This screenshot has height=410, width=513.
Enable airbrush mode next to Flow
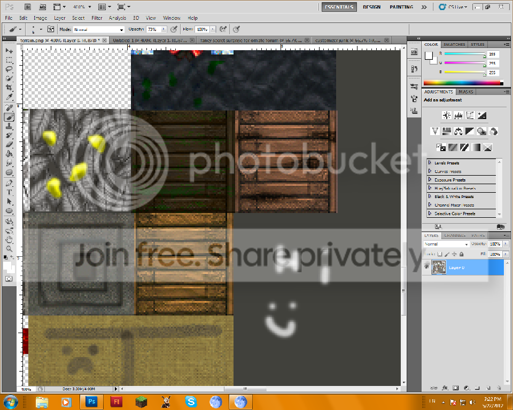[223, 29]
